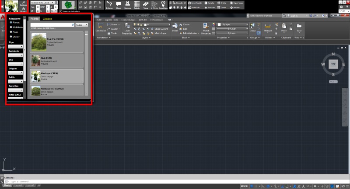Open the 1/100 scale dropdown
Screen dimensions: 350x189
344,11
